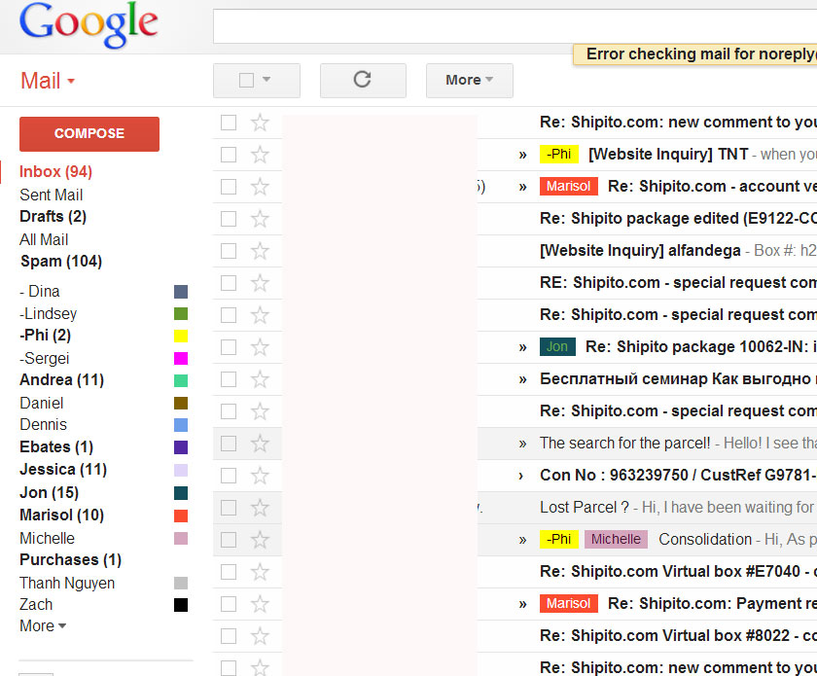This screenshot has width=817, height=676.
Task: Click the teal Jon tag on '10062-IN' email
Action: click(557, 346)
